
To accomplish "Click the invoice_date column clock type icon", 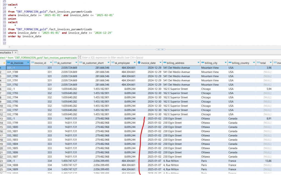I will point(139,63).
